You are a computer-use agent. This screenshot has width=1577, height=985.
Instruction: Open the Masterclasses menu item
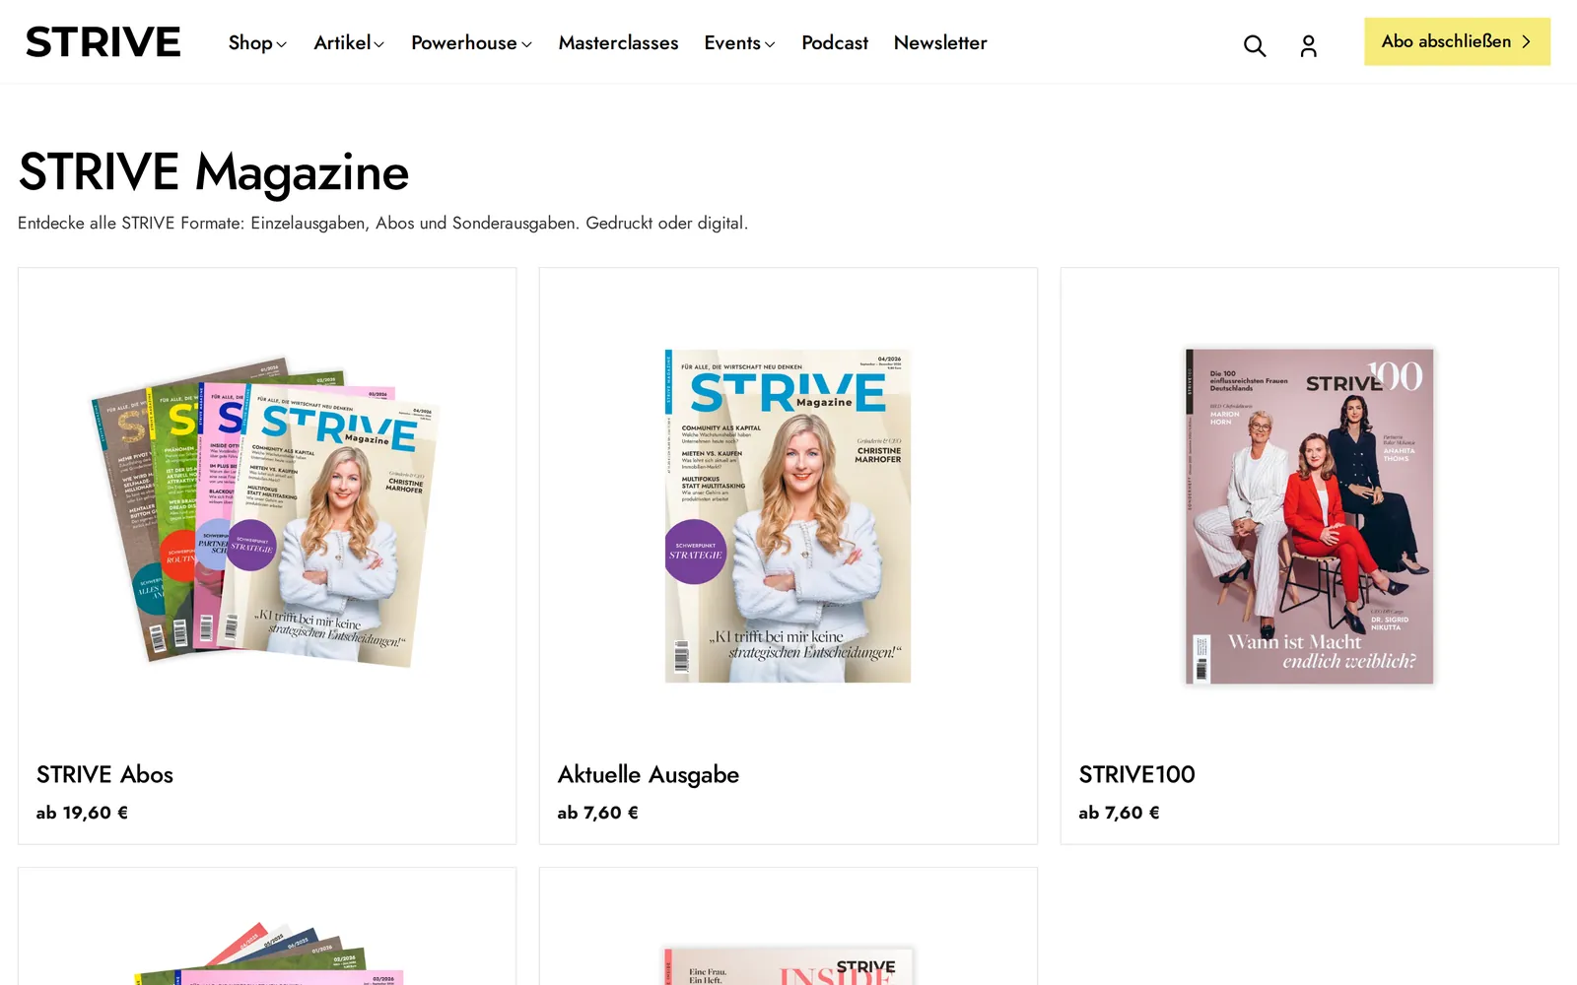click(x=618, y=42)
